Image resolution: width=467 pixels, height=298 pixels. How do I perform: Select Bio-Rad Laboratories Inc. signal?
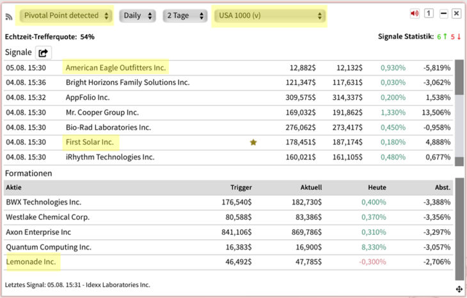tap(228, 127)
